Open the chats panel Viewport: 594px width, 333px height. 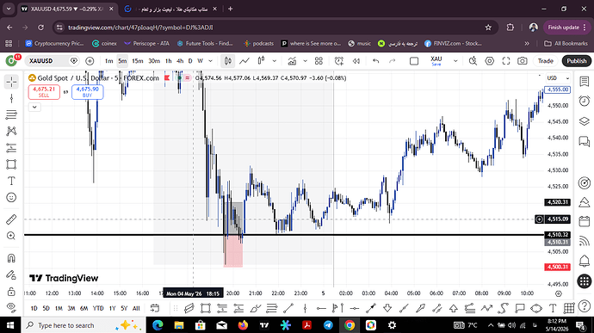585,142
